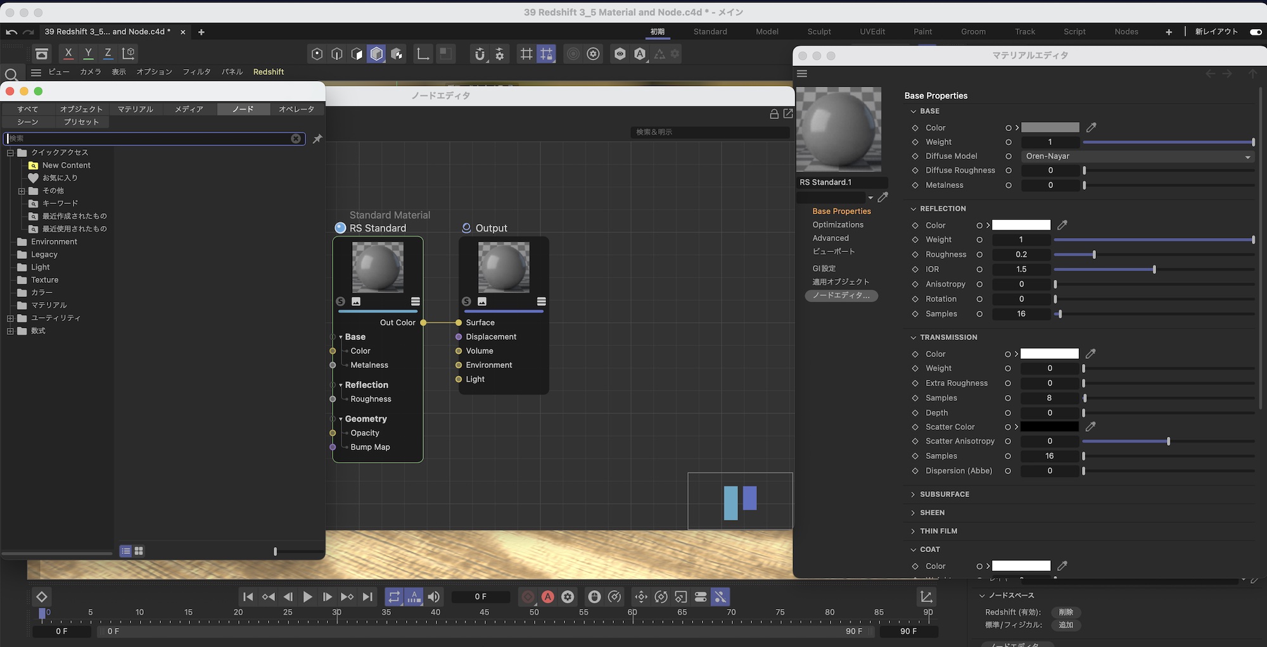
Task: Open the Diffuse Model Oren-Nayar dropdown
Action: 1137,156
